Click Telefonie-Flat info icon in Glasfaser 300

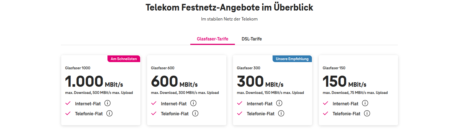(281, 113)
